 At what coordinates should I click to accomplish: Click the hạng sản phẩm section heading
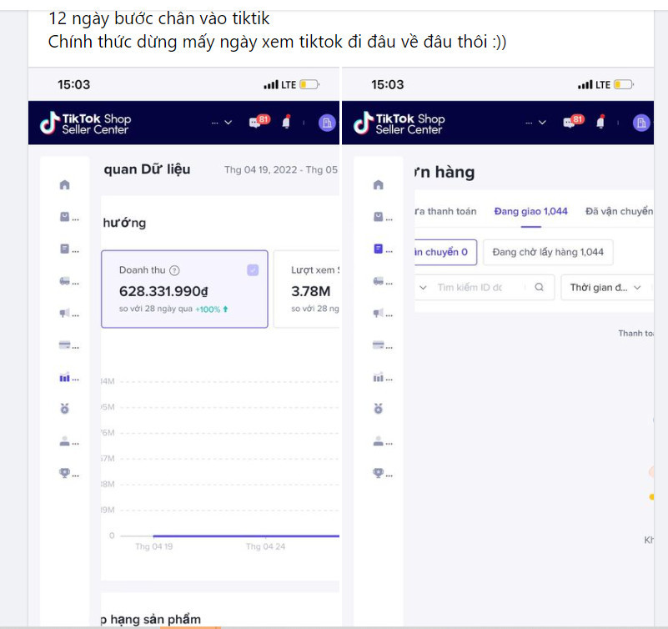pyautogui.click(x=151, y=619)
